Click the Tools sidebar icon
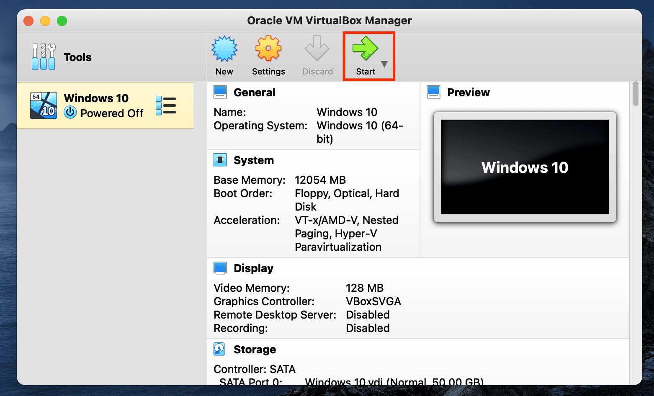This screenshot has width=654, height=396. (43, 57)
